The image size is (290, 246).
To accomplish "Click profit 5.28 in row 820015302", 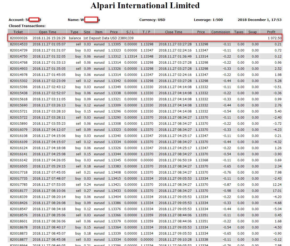I will pyautogui.click(x=278, y=81).
